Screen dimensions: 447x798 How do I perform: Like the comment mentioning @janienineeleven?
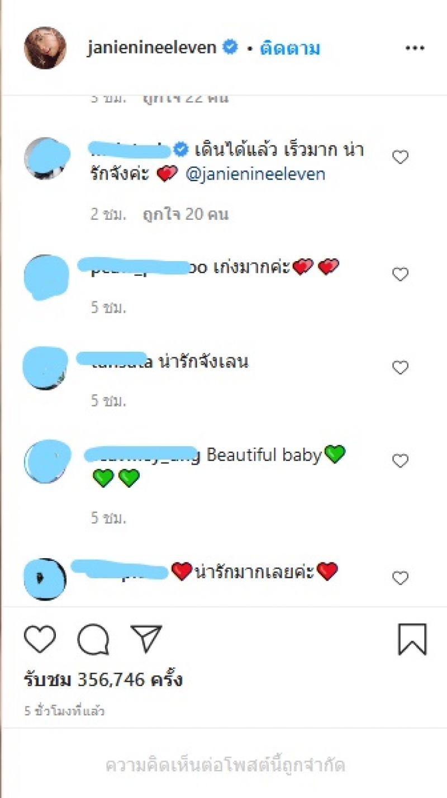pos(400,158)
